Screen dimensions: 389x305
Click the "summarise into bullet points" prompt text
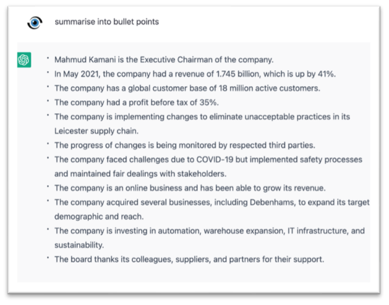[107, 22]
